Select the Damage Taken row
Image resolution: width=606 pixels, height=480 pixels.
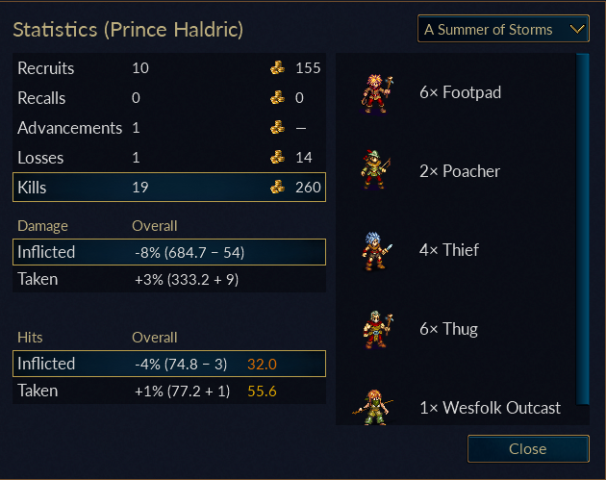pos(169,279)
